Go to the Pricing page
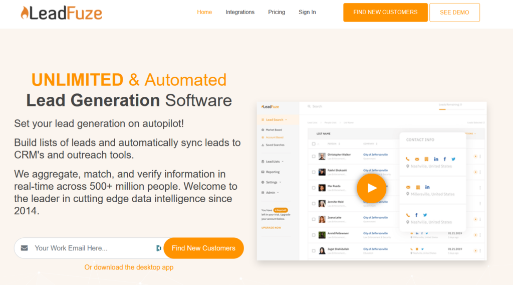 277,12
